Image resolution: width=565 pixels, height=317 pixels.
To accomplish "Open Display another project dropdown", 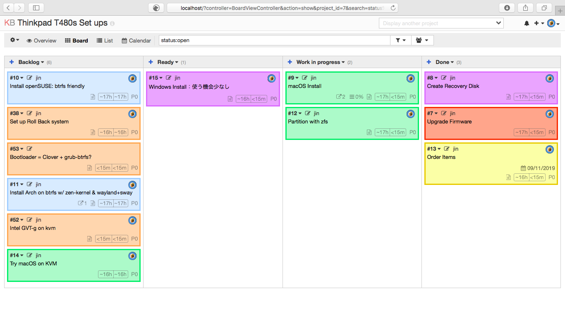I will [441, 23].
